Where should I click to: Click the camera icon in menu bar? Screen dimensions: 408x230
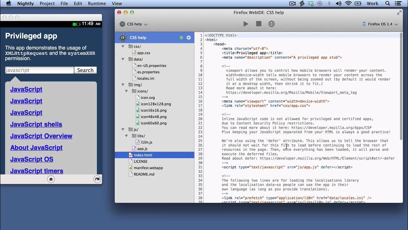292,4
